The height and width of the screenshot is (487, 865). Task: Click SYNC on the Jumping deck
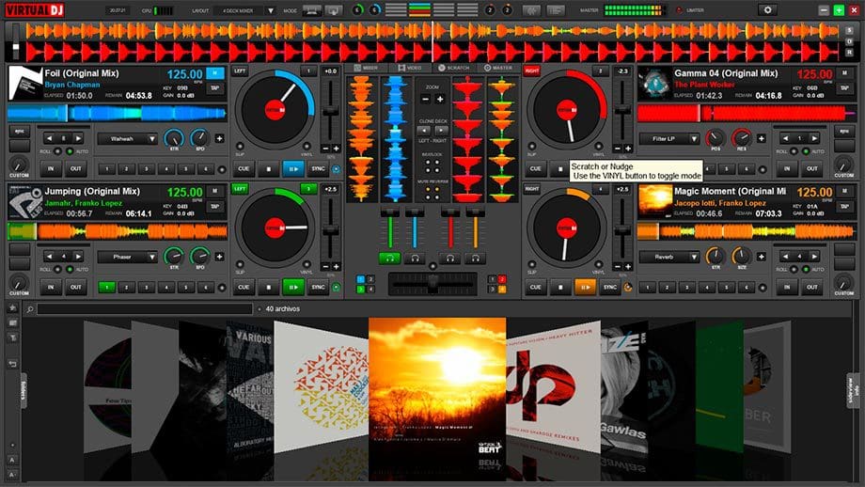tap(318, 287)
